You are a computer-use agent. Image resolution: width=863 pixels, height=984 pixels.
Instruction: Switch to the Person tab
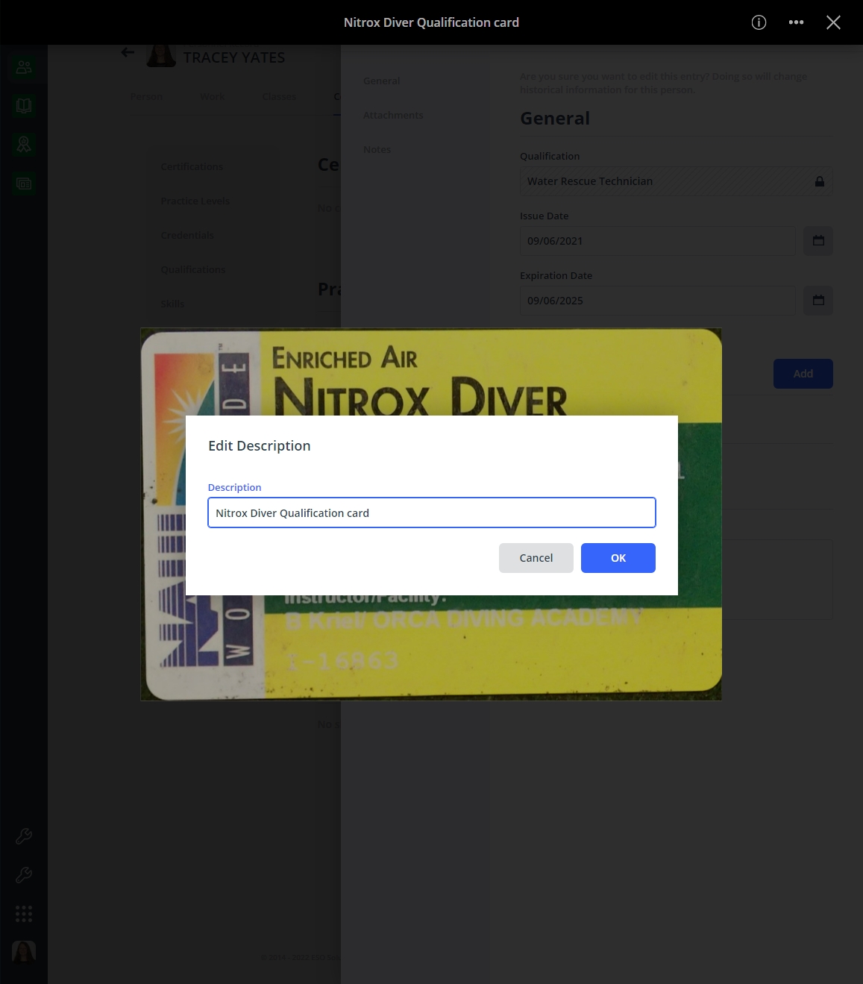pos(146,96)
